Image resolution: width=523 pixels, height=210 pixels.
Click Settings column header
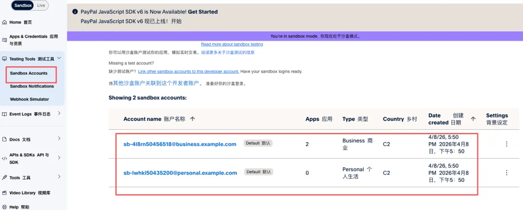click(497, 119)
